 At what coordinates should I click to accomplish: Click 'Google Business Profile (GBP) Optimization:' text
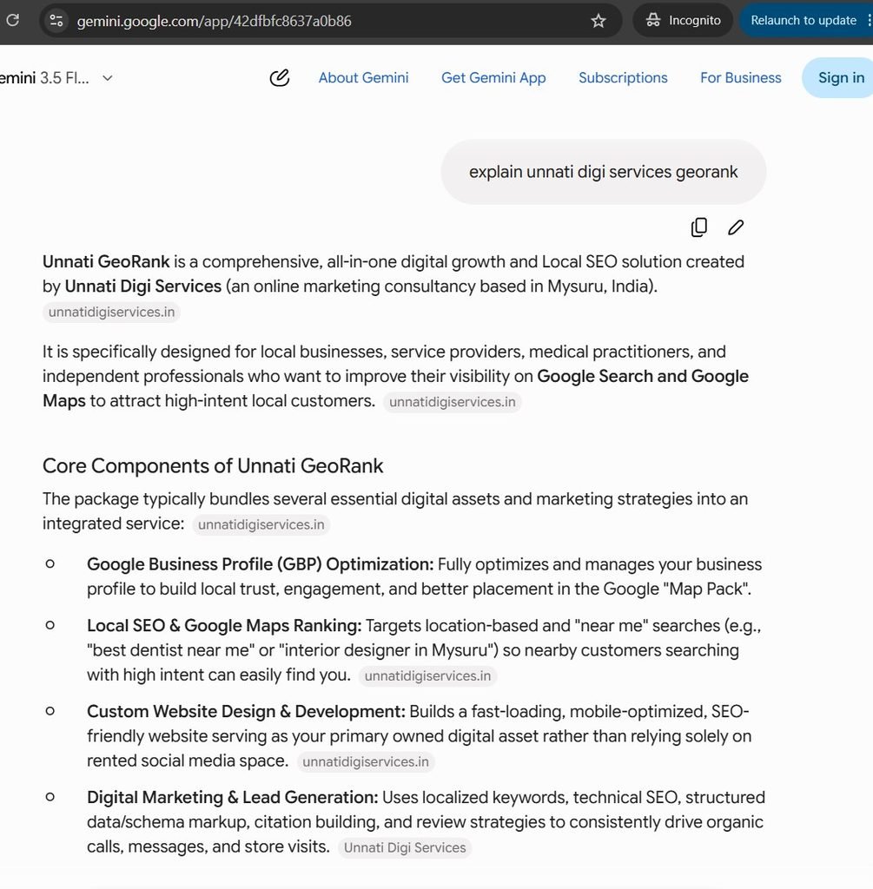coord(260,564)
